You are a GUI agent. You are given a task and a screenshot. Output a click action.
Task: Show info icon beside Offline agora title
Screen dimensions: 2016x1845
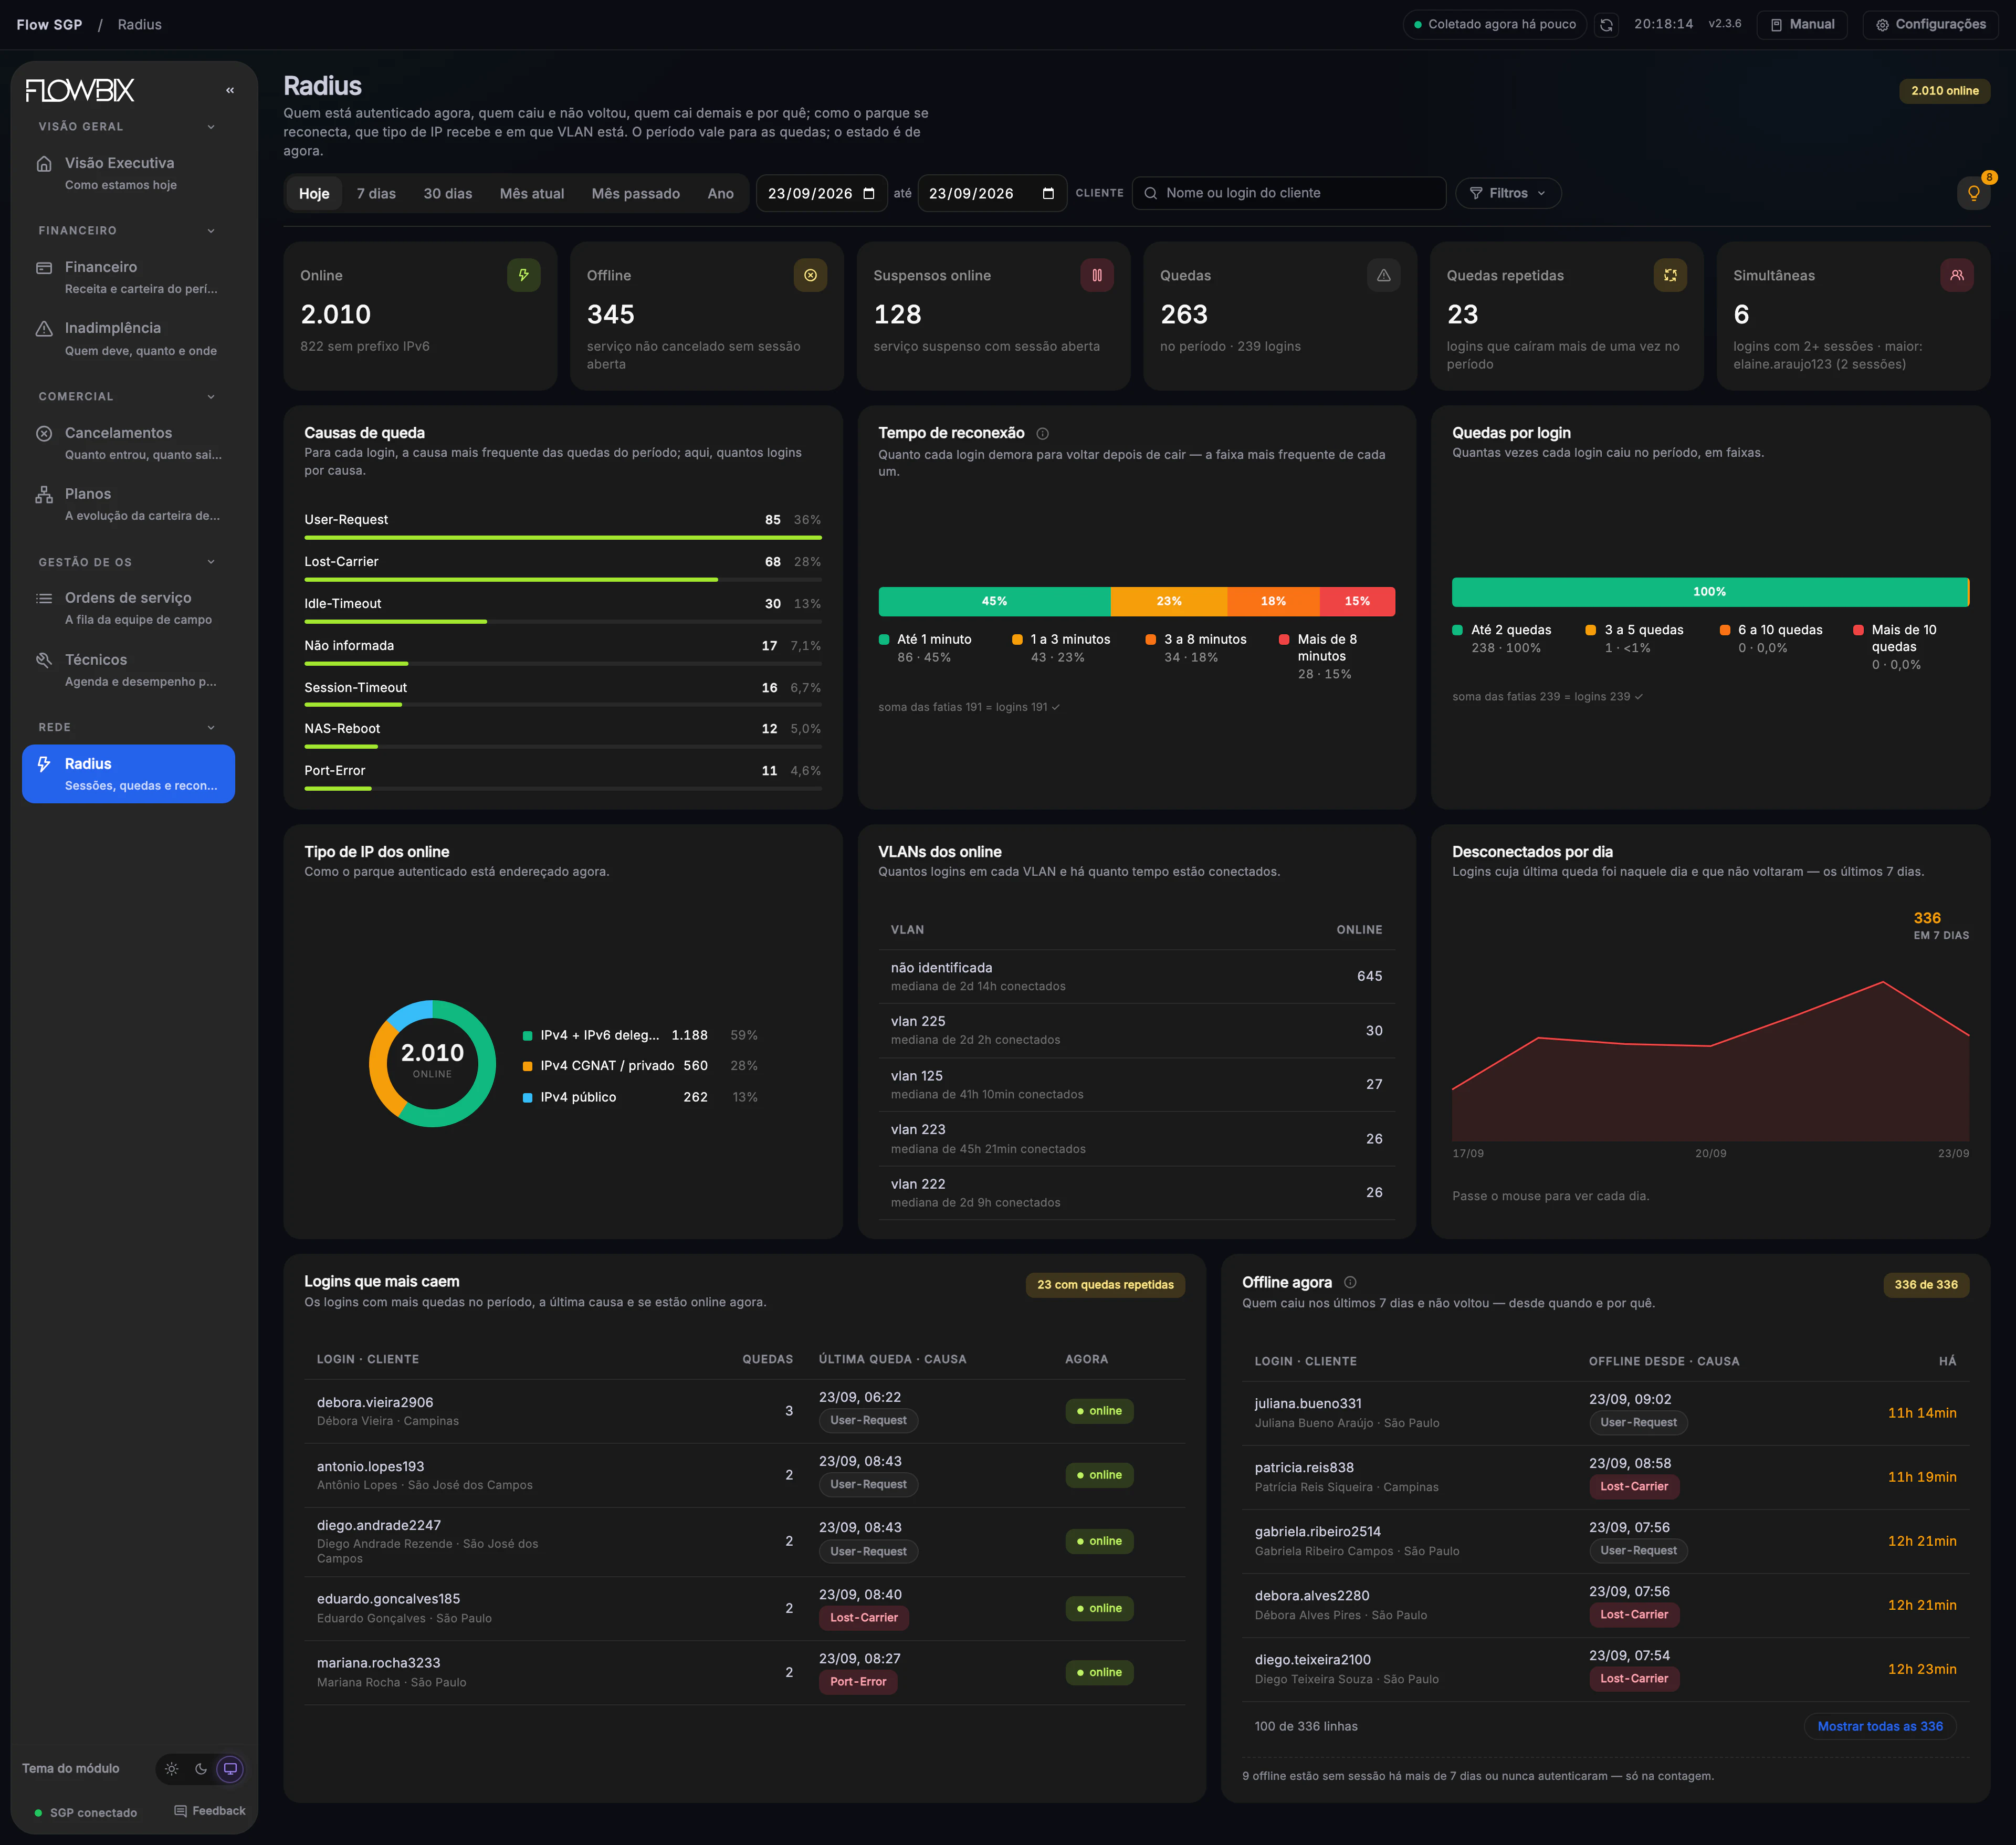click(x=1350, y=1282)
